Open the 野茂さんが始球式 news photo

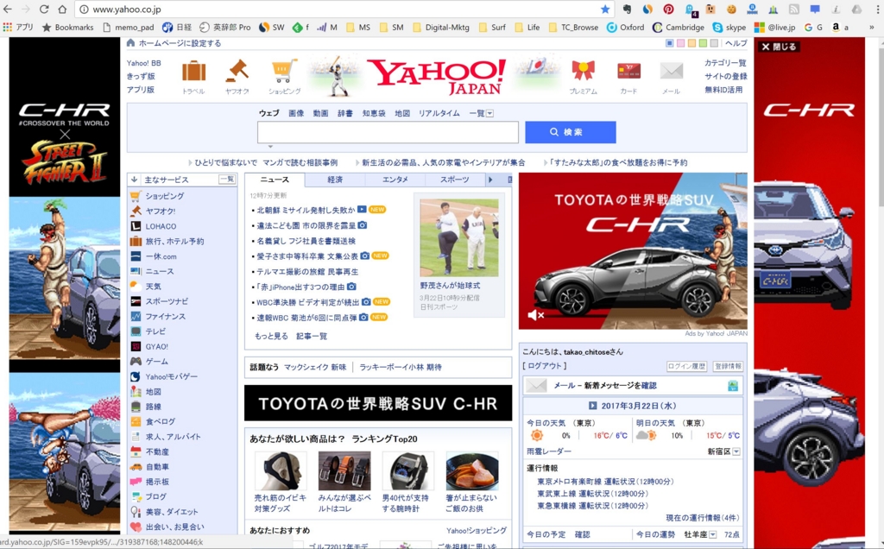point(459,237)
